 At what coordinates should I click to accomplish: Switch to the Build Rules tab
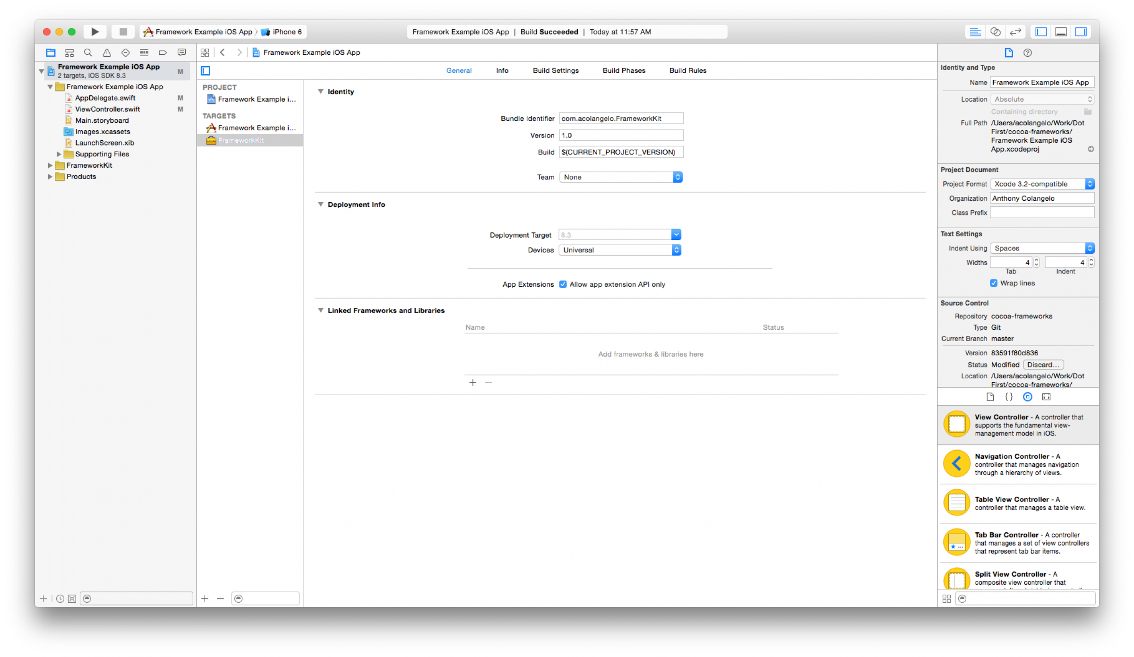[x=688, y=71]
